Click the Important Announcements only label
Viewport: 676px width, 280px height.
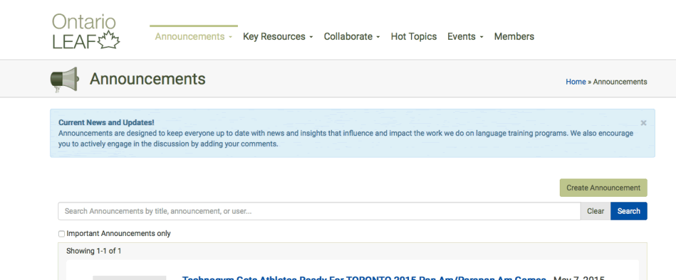[x=118, y=233]
